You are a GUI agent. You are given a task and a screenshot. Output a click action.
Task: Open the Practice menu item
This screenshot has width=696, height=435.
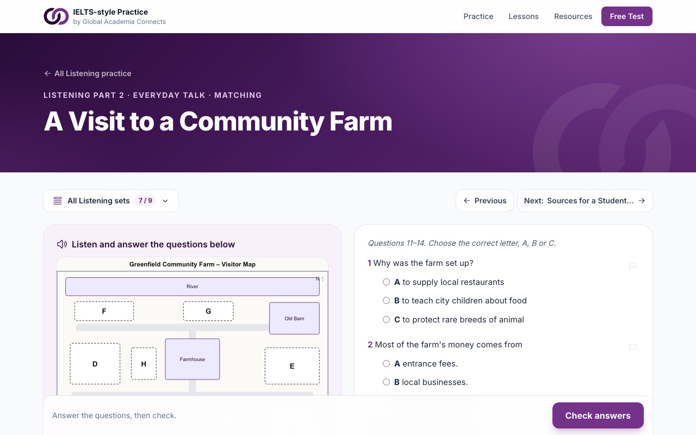[x=478, y=16]
